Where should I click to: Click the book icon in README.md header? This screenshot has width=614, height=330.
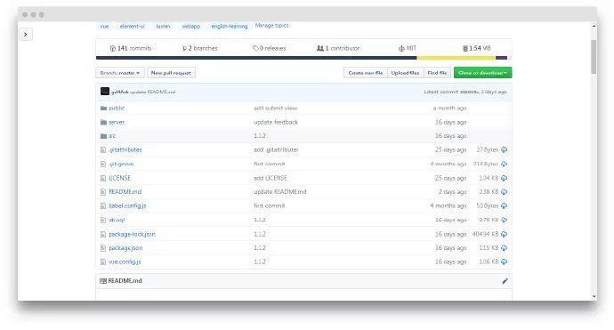103,281
